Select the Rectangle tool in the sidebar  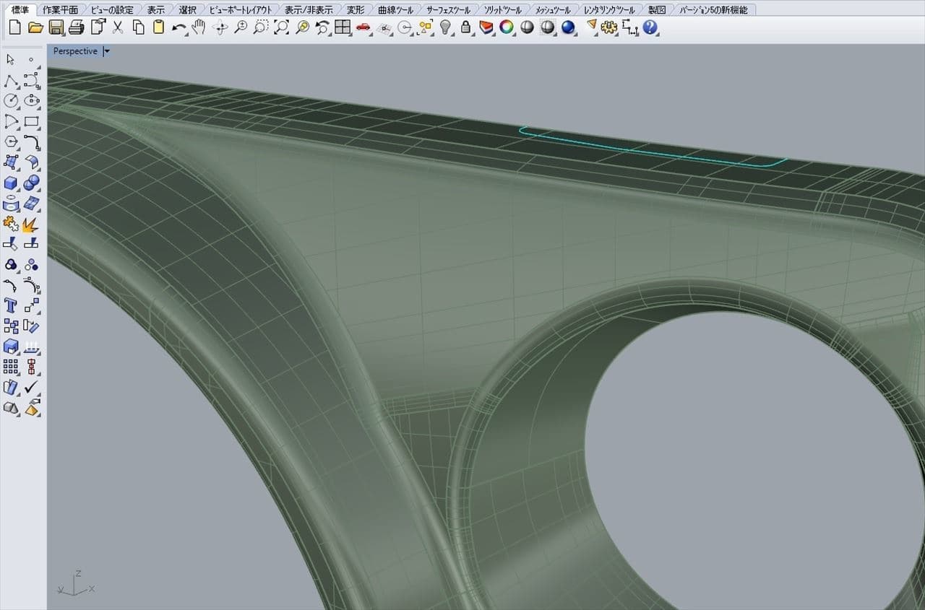(x=31, y=121)
